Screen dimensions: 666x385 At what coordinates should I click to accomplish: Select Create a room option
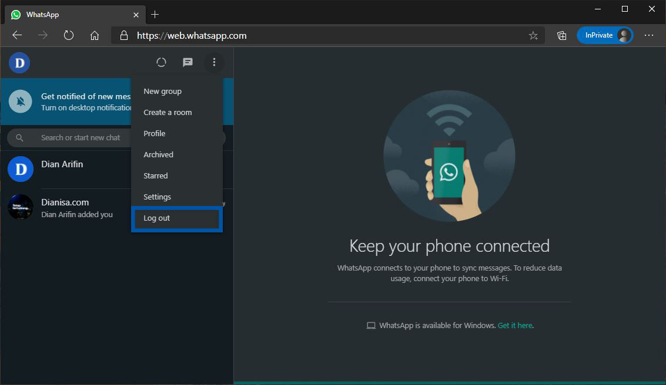point(168,113)
